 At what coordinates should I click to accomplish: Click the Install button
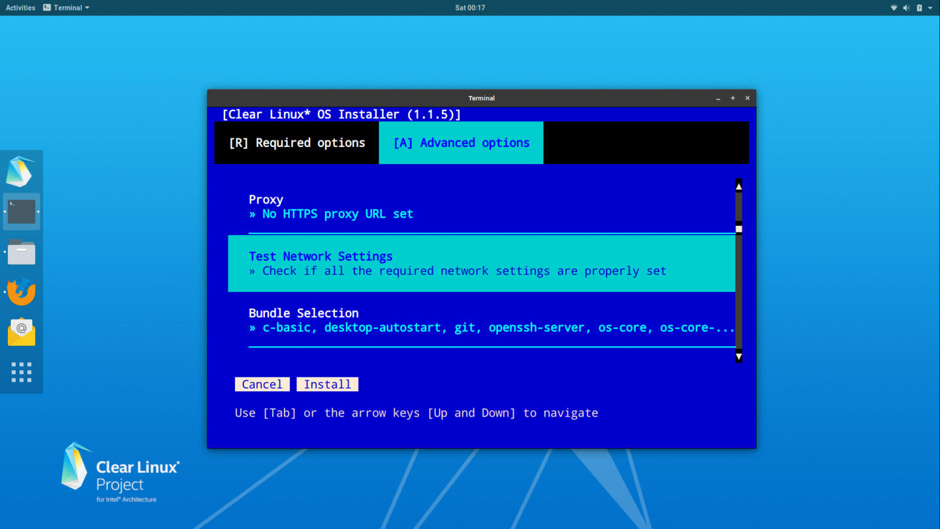pos(328,384)
